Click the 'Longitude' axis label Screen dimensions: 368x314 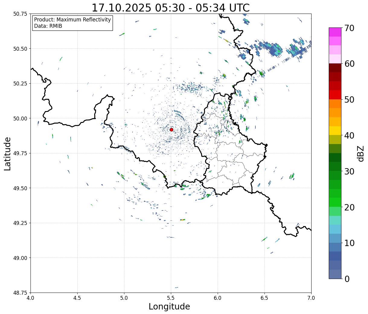[169, 306]
